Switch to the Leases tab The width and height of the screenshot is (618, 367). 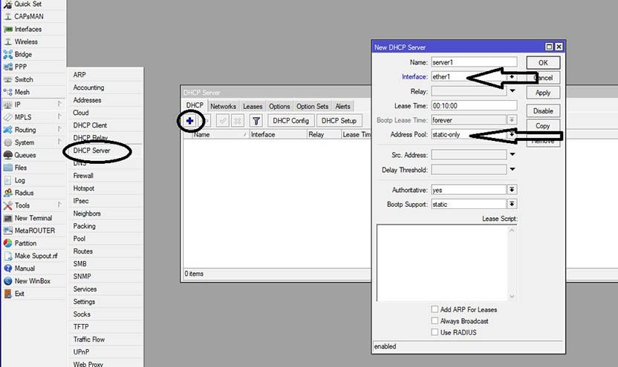[253, 107]
